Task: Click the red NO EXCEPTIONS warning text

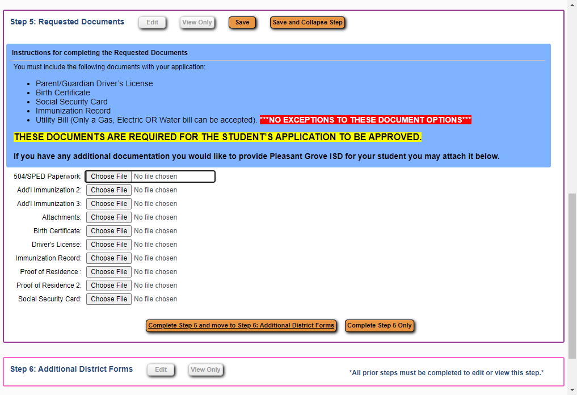Action: tap(365, 120)
